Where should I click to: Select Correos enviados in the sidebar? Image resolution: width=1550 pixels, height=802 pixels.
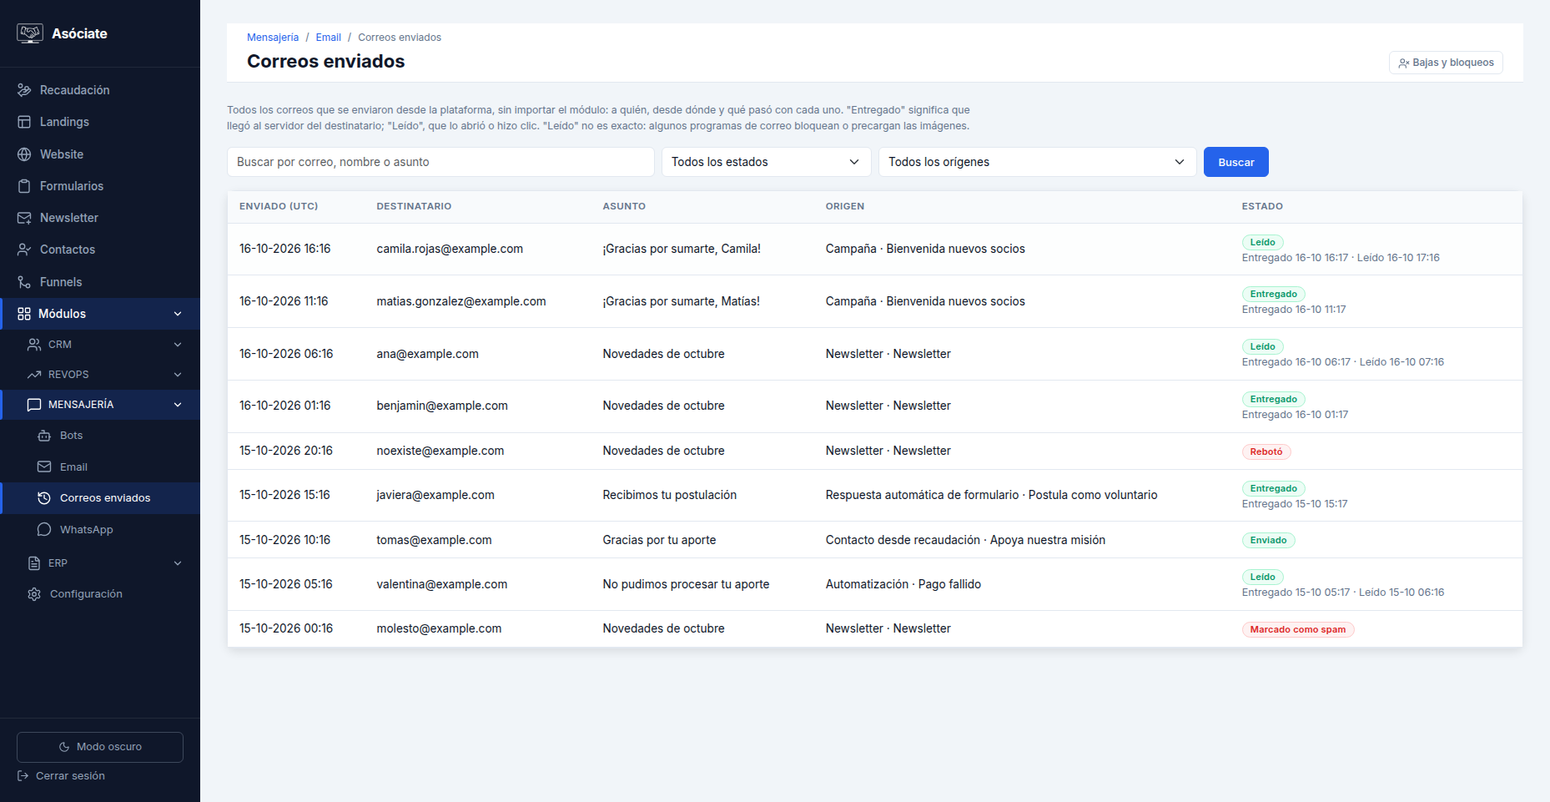click(100, 498)
